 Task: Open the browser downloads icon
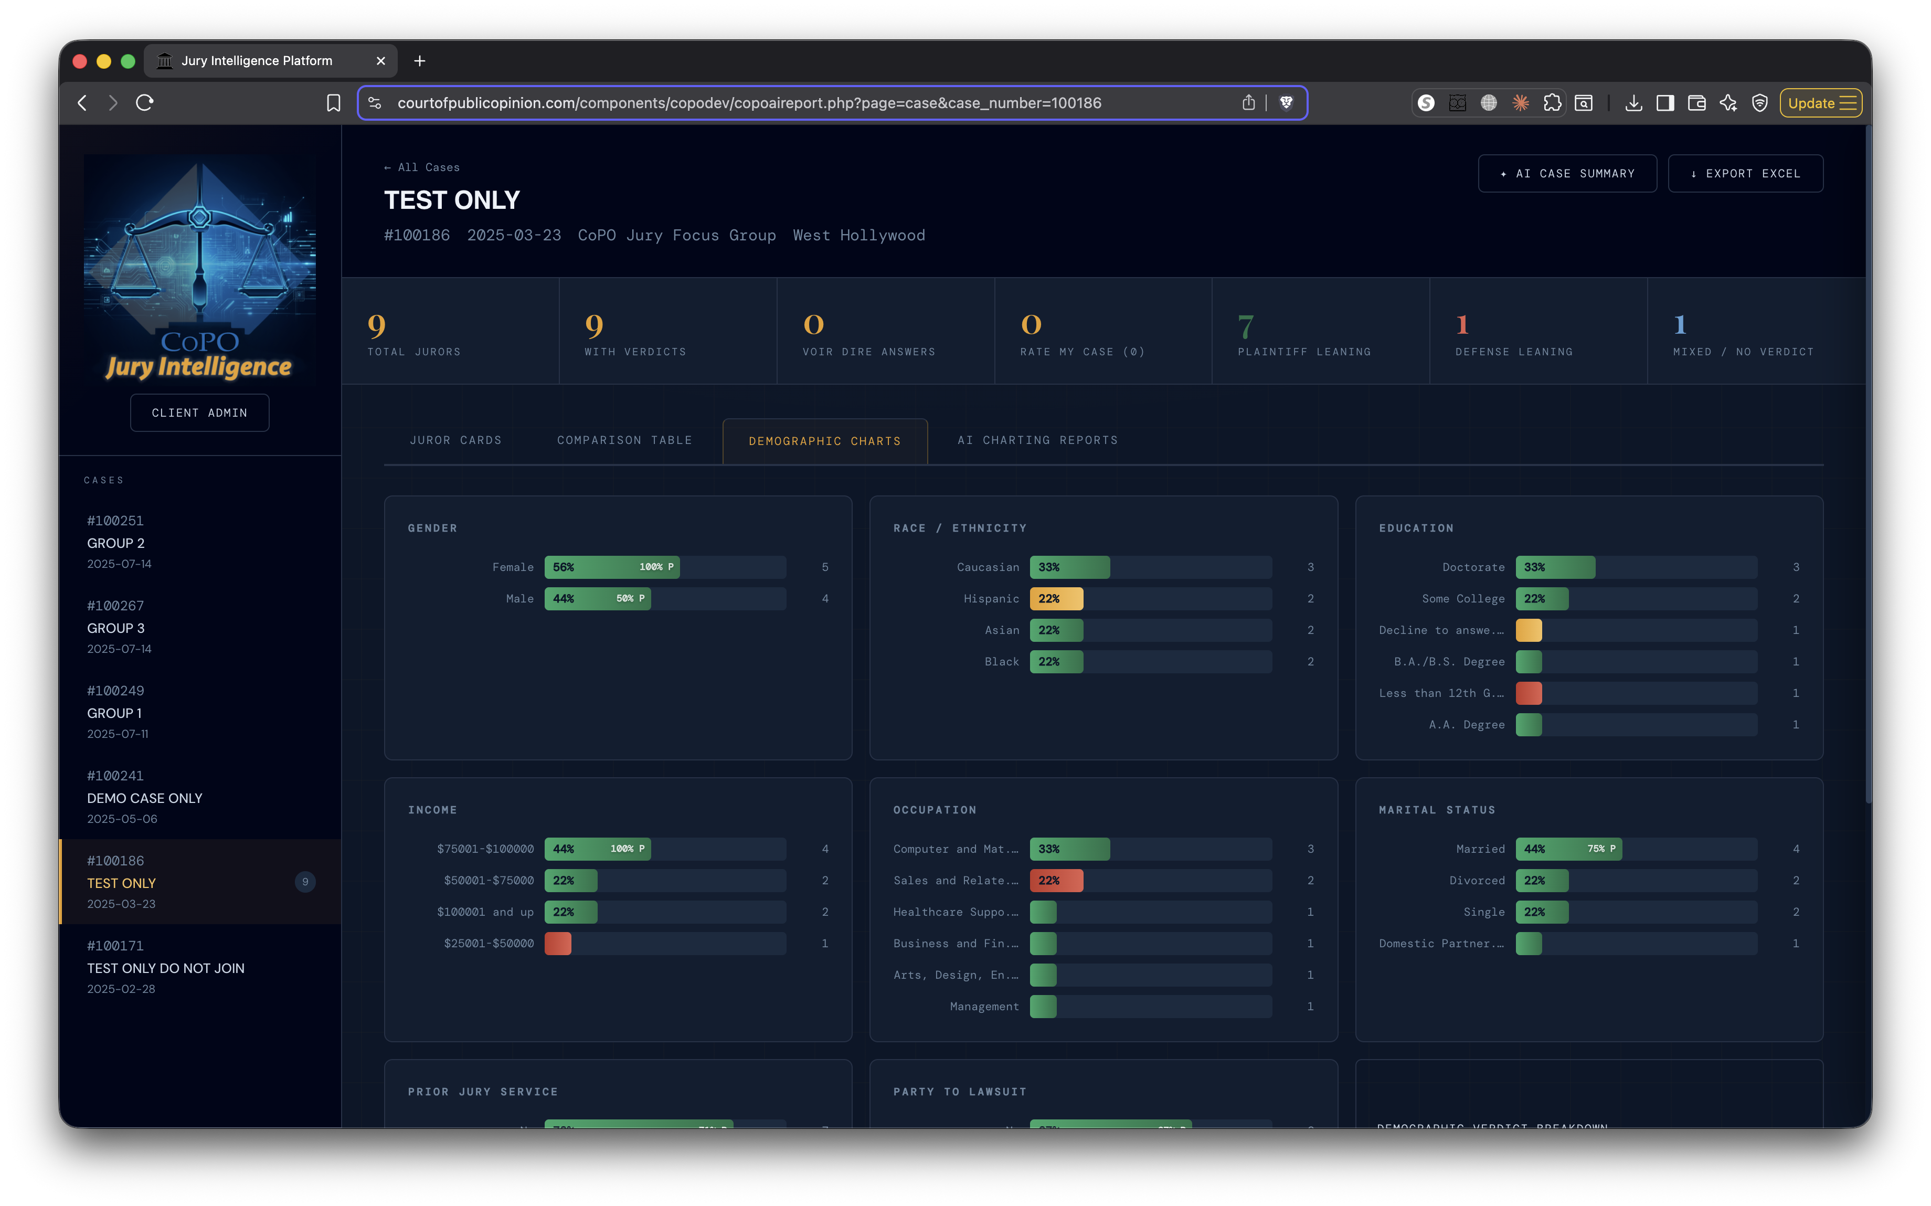(1633, 103)
